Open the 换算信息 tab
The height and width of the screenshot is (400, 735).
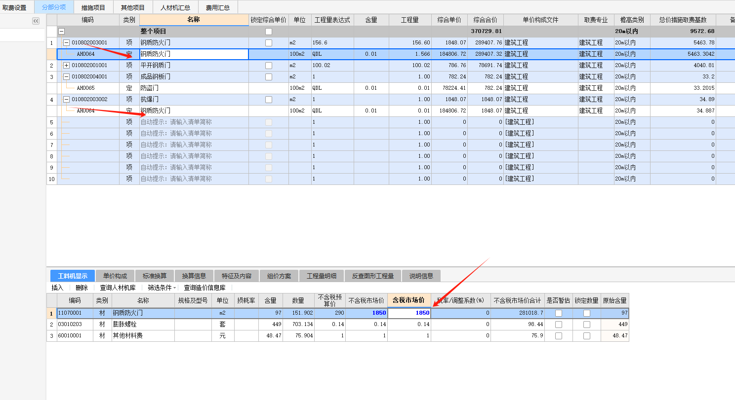[194, 276]
